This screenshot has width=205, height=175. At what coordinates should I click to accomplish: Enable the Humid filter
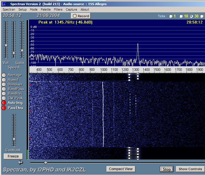coord(4,80)
